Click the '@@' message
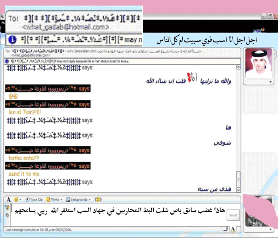The height and width of the screenshot is (238, 278). (x=13, y=96)
